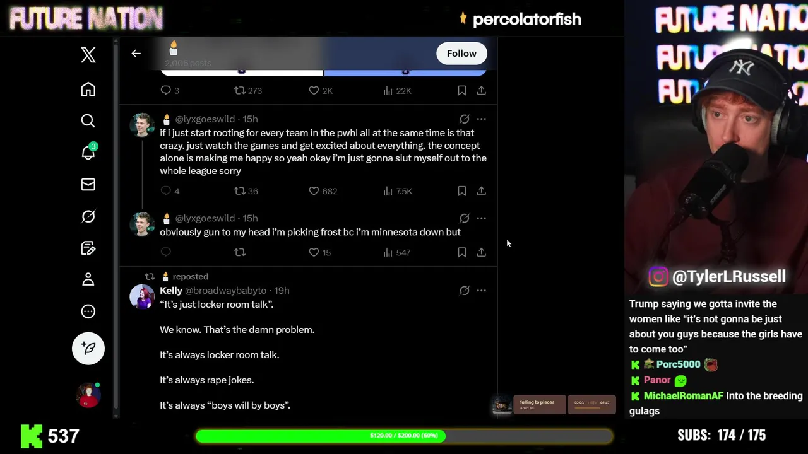
Task: Like the post with 2K likes
Action: point(320,91)
